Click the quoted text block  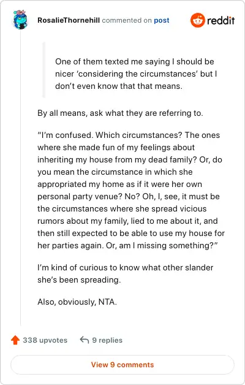click(x=136, y=74)
